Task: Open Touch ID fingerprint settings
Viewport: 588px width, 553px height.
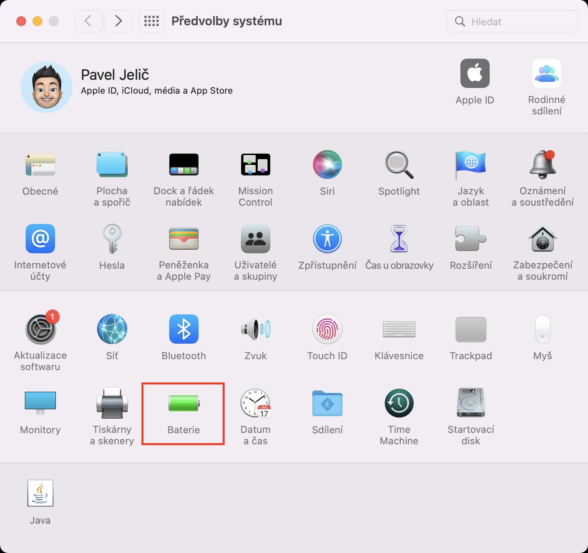Action: [327, 329]
